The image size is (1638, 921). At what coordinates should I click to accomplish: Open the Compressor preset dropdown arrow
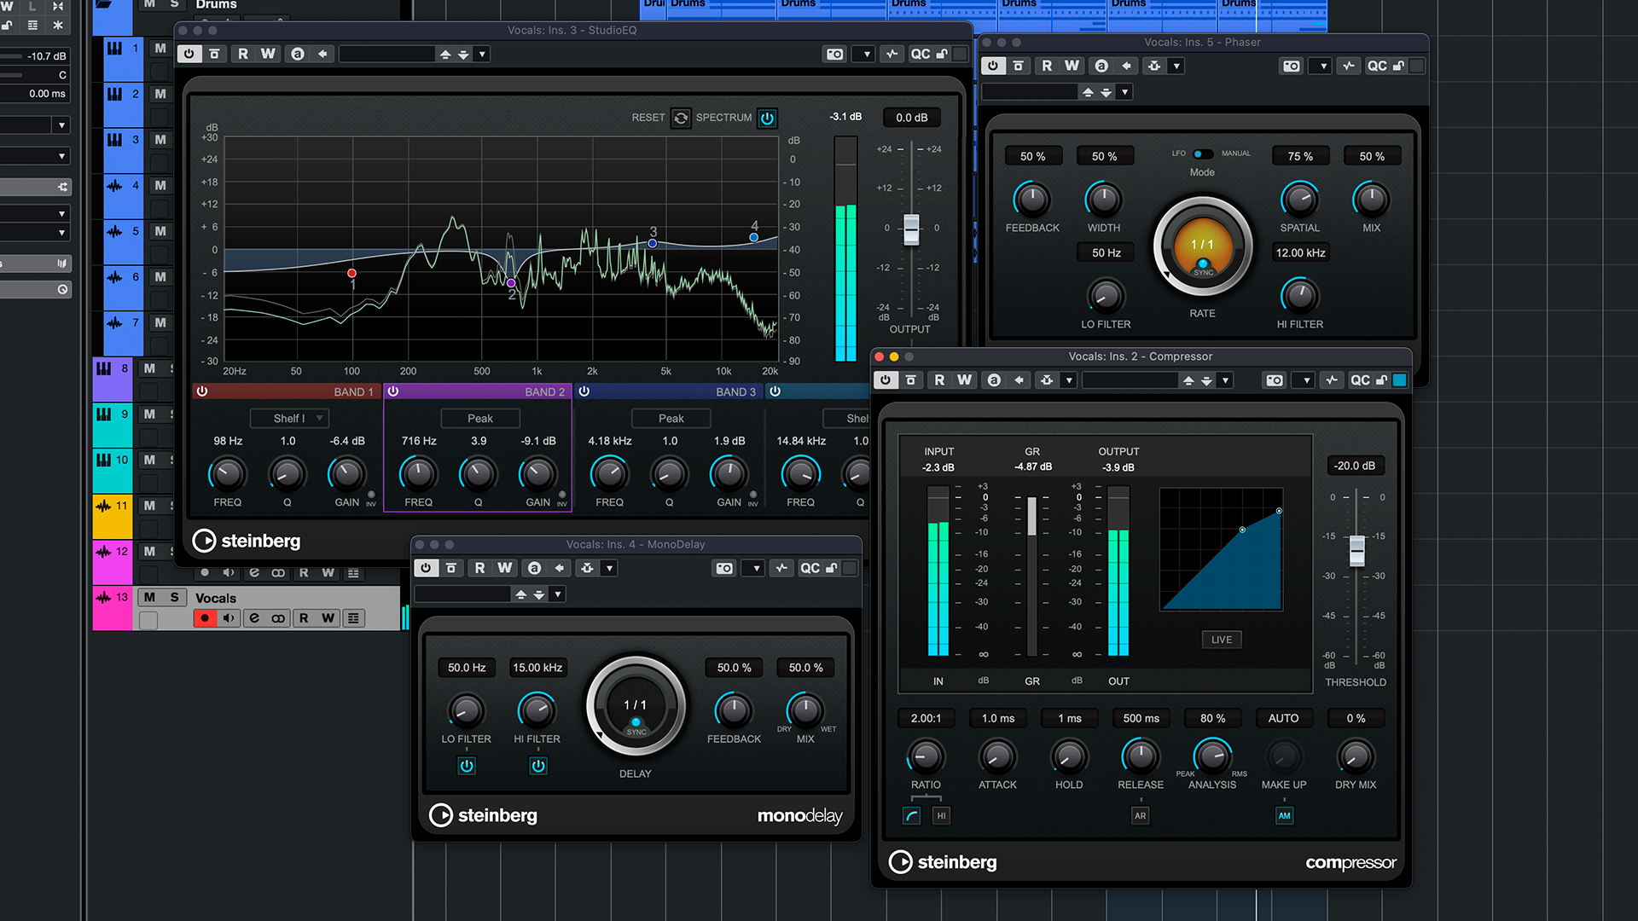[1225, 380]
